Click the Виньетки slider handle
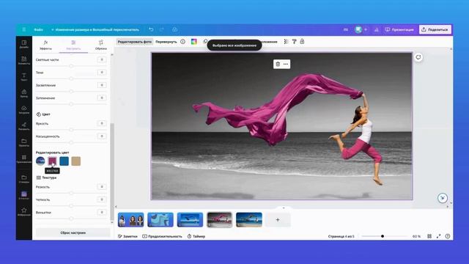The image size is (469, 264). [x=71, y=219]
